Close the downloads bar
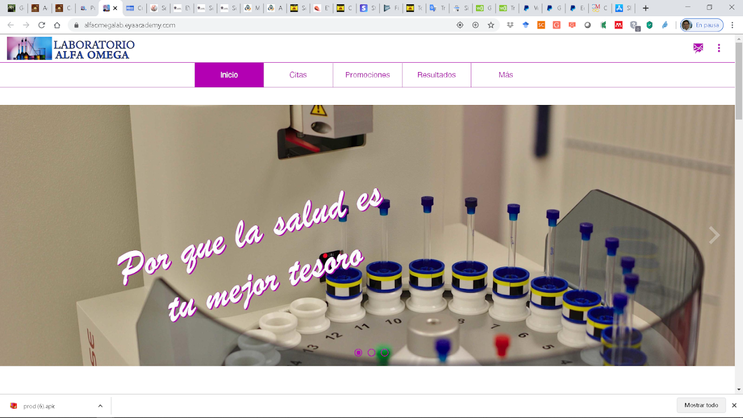743x418 pixels. (x=734, y=405)
